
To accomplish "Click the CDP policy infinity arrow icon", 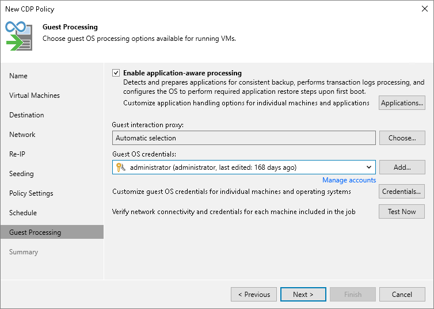I will pyautogui.click(x=19, y=36).
